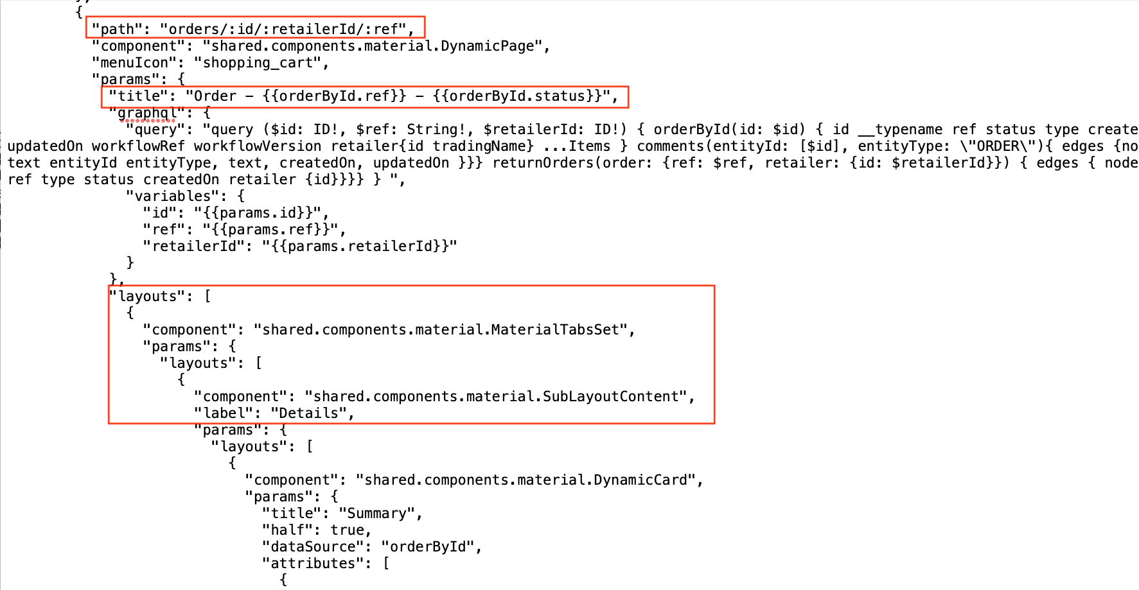Click the {{params.ref}} variable value
The height and width of the screenshot is (590, 1139).
click(x=270, y=229)
